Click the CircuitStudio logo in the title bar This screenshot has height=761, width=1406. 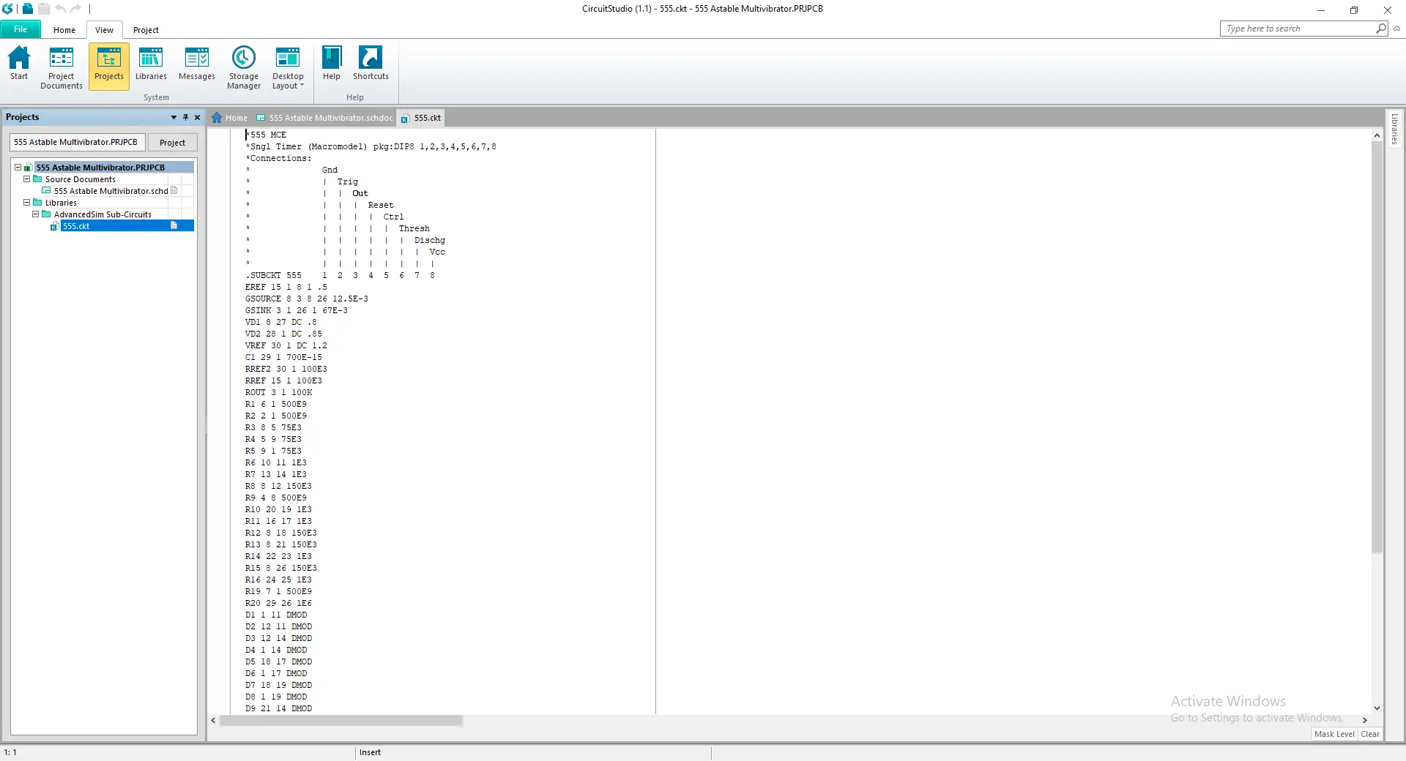[8, 9]
